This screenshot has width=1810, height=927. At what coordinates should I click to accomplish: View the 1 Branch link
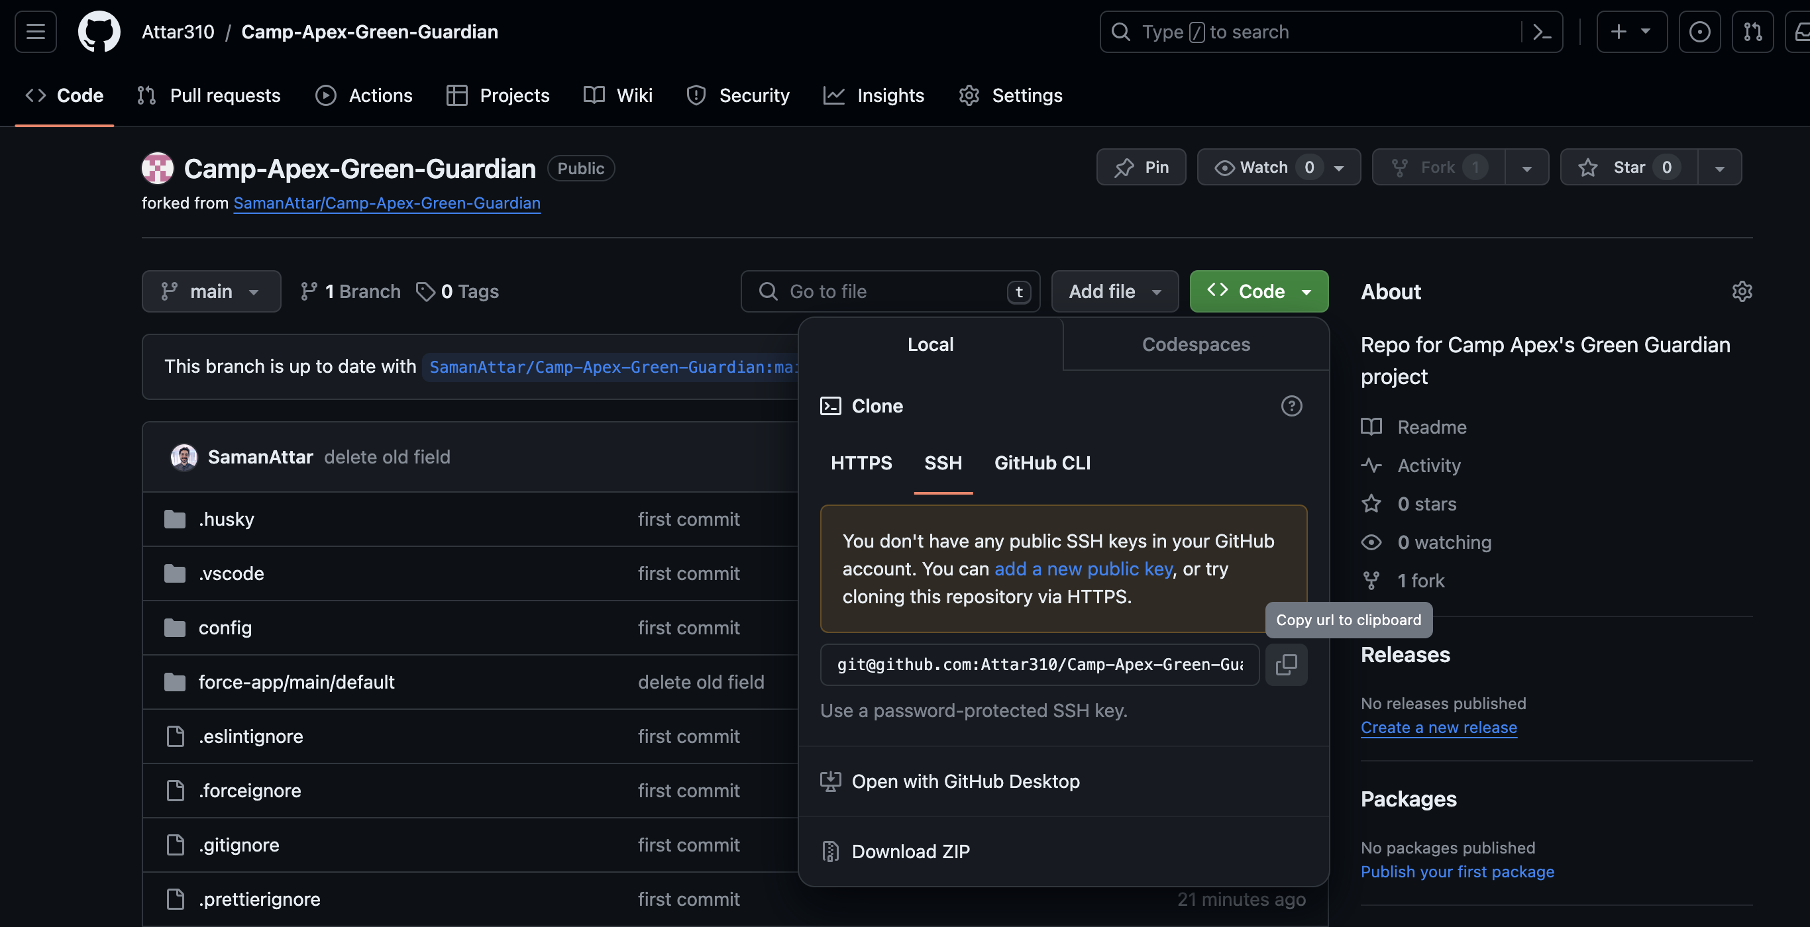350,291
